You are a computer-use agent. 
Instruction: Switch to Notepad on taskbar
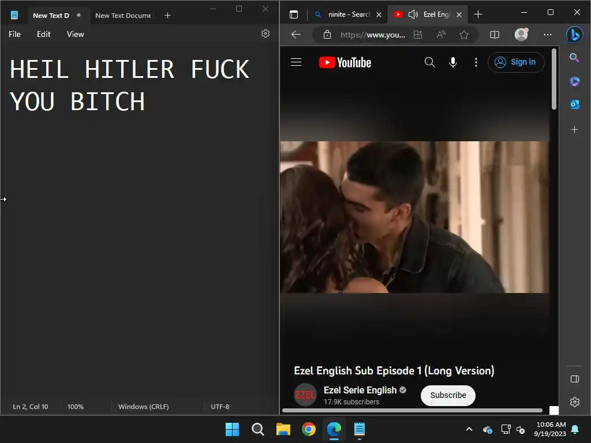coord(360,429)
